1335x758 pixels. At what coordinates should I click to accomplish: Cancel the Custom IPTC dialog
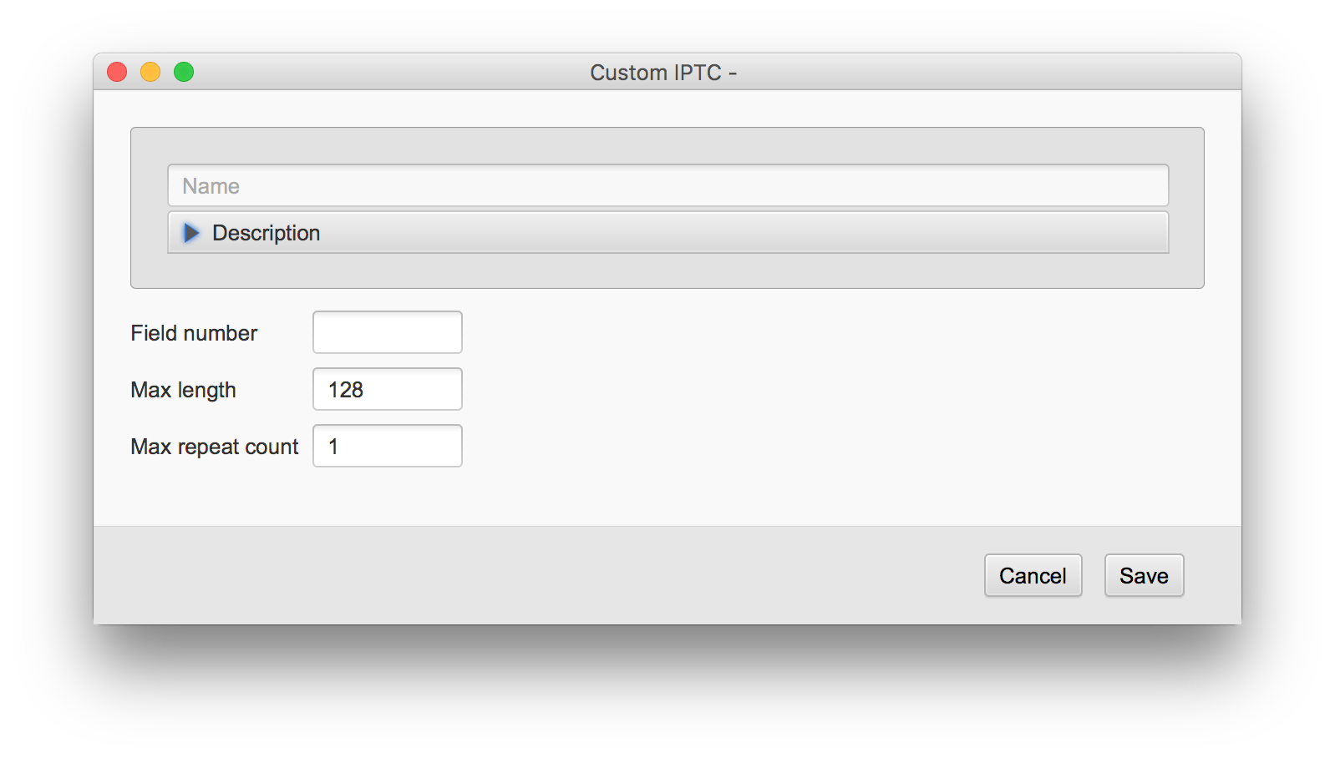(1033, 575)
